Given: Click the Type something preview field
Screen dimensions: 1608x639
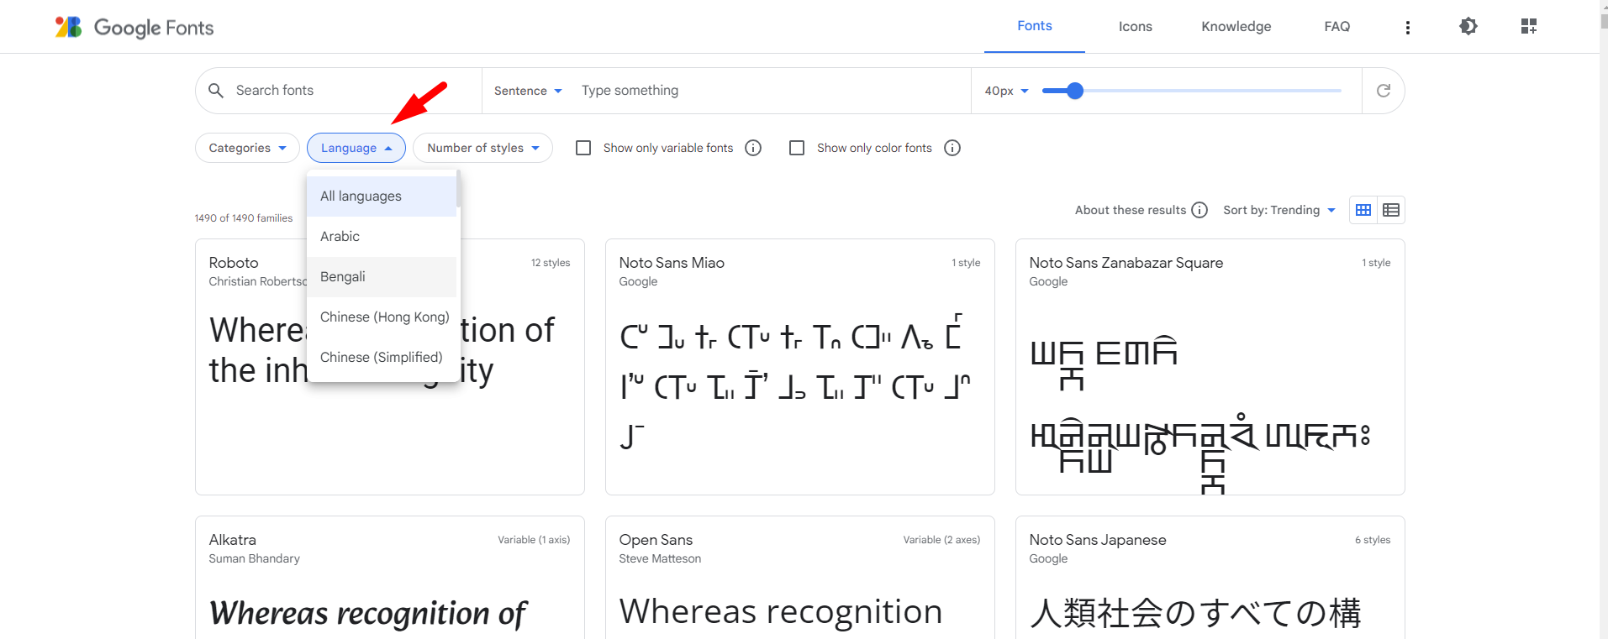Looking at the screenshot, I should coord(769,91).
